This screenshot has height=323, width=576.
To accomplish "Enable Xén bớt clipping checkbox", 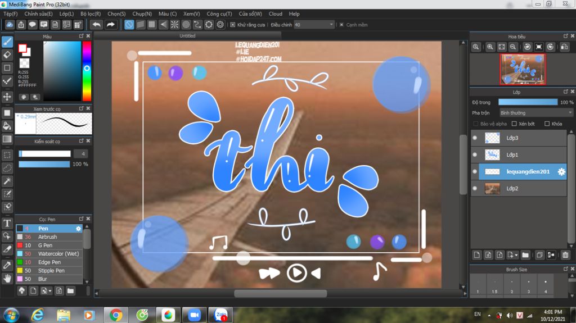I will (514, 124).
